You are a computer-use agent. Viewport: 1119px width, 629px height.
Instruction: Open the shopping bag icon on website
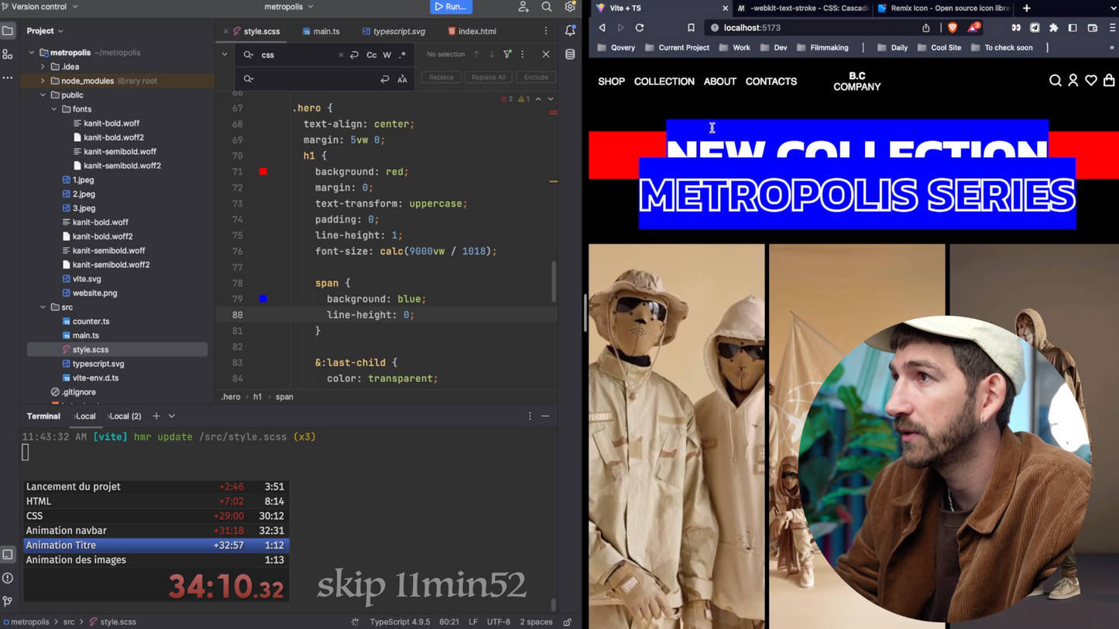point(1109,81)
